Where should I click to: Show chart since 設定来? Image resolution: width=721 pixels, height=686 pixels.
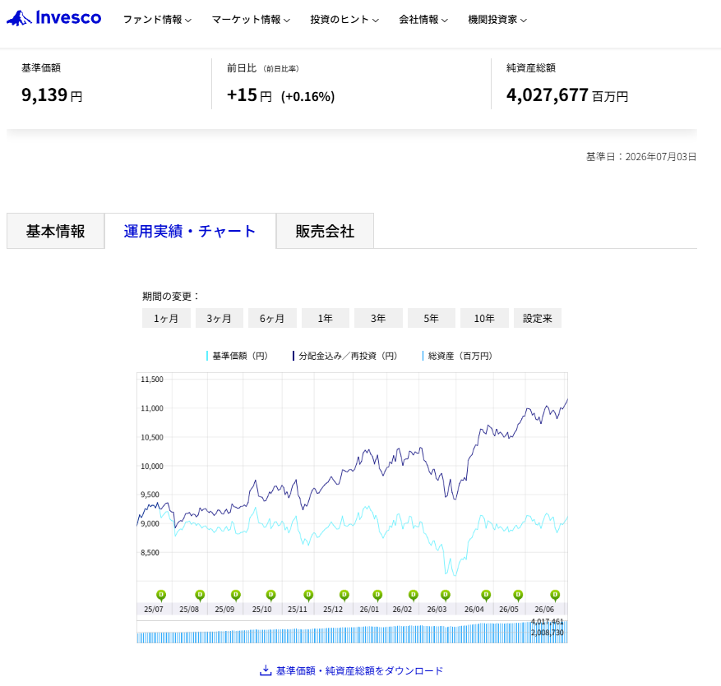click(x=537, y=318)
